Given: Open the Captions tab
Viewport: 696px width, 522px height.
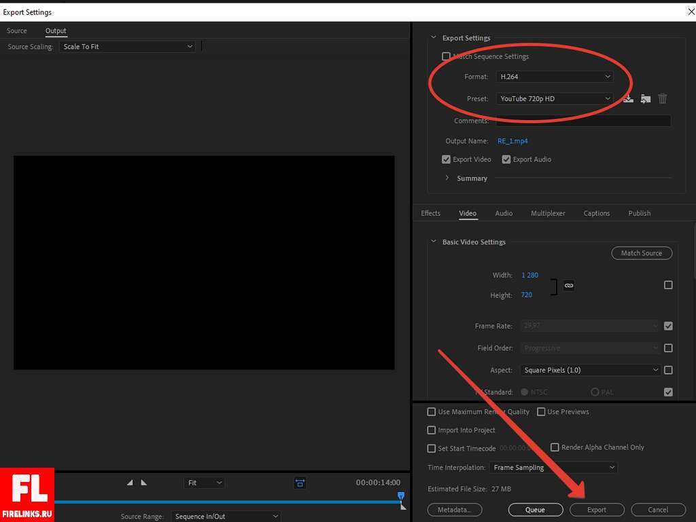Looking at the screenshot, I should tap(596, 213).
